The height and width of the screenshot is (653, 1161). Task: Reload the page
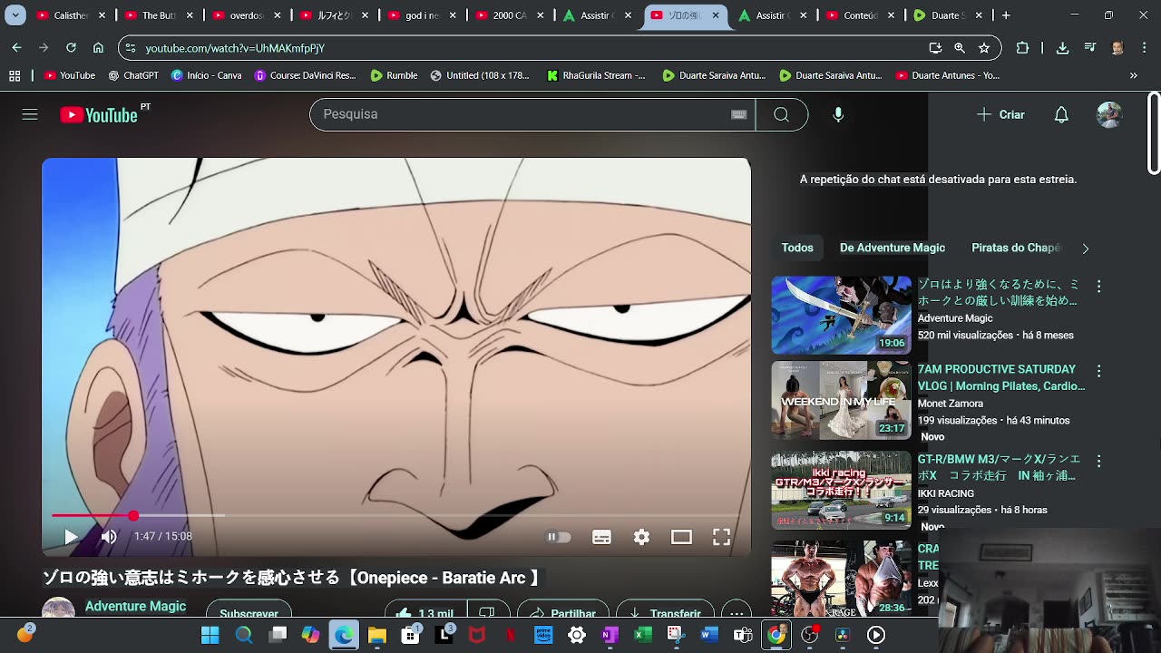pyautogui.click(x=71, y=48)
